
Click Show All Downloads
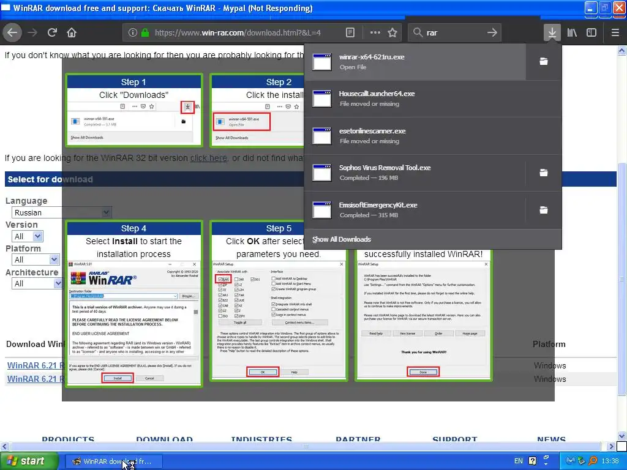tap(433, 239)
